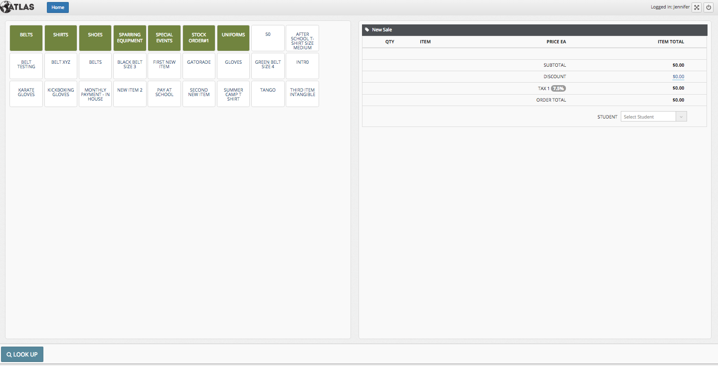718x366 pixels.
Task: Add Summer Camp T Shirt item
Action: 233,94
